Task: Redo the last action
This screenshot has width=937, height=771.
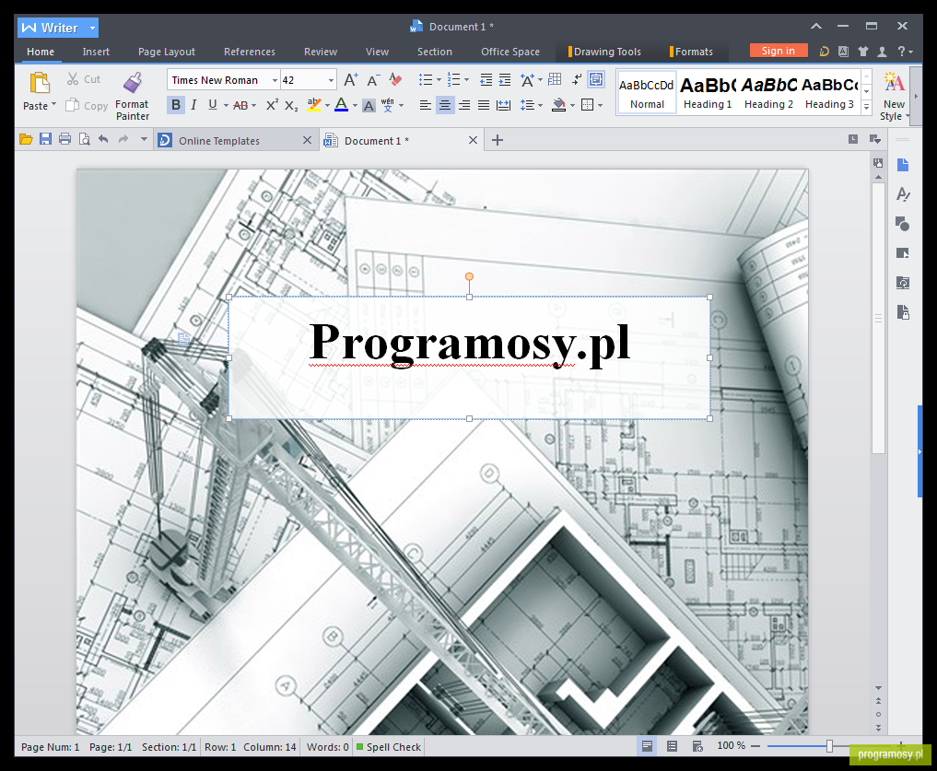Action: tap(123, 139)
